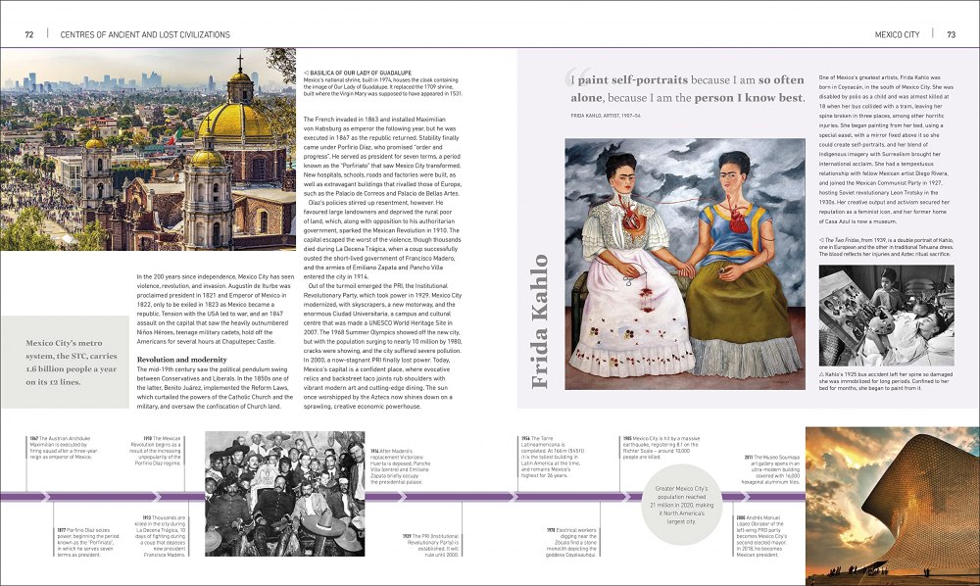
Task: Click the 1913 La Decena Trágica timeline entry
Action: coord(160,537)
